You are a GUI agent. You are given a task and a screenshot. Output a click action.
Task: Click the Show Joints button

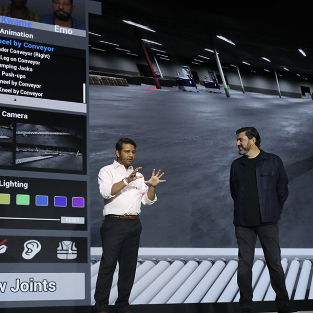click(31, 285)
